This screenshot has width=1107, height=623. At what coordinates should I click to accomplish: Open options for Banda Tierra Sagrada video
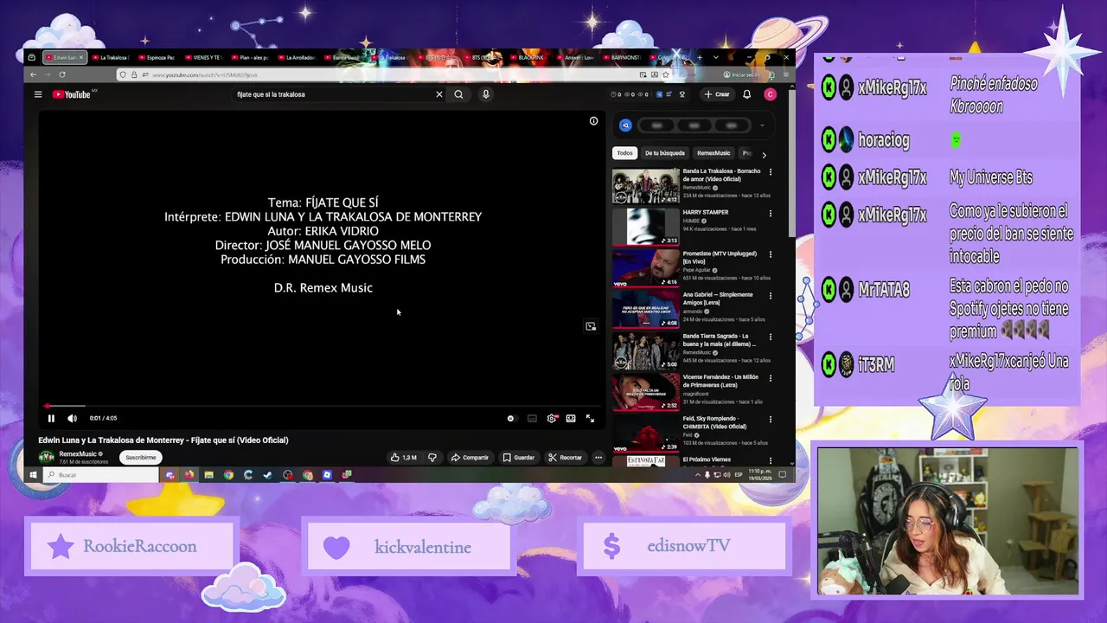[x=771, y=337]
